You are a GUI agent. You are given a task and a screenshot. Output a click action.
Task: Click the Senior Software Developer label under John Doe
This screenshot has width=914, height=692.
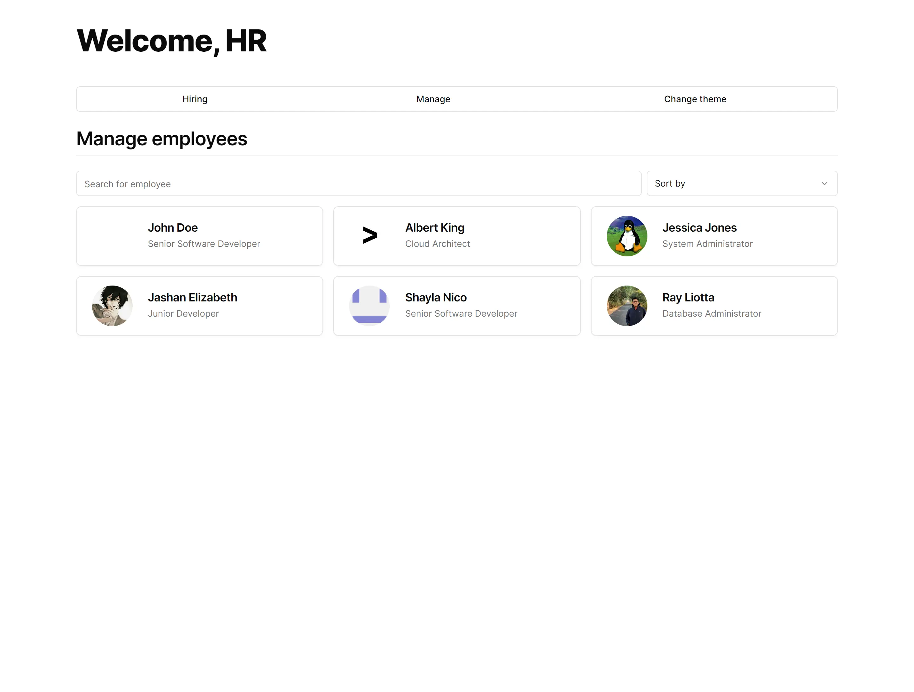coord(204,244)
